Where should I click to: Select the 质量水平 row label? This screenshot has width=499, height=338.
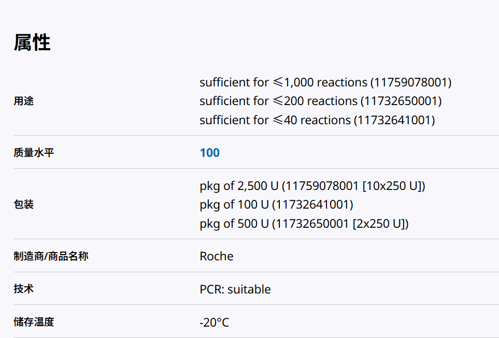coord(34,153)
